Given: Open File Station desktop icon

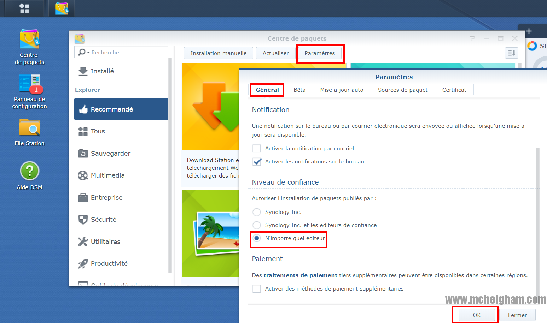Looking at the screenshot, I should click(30, 132).
